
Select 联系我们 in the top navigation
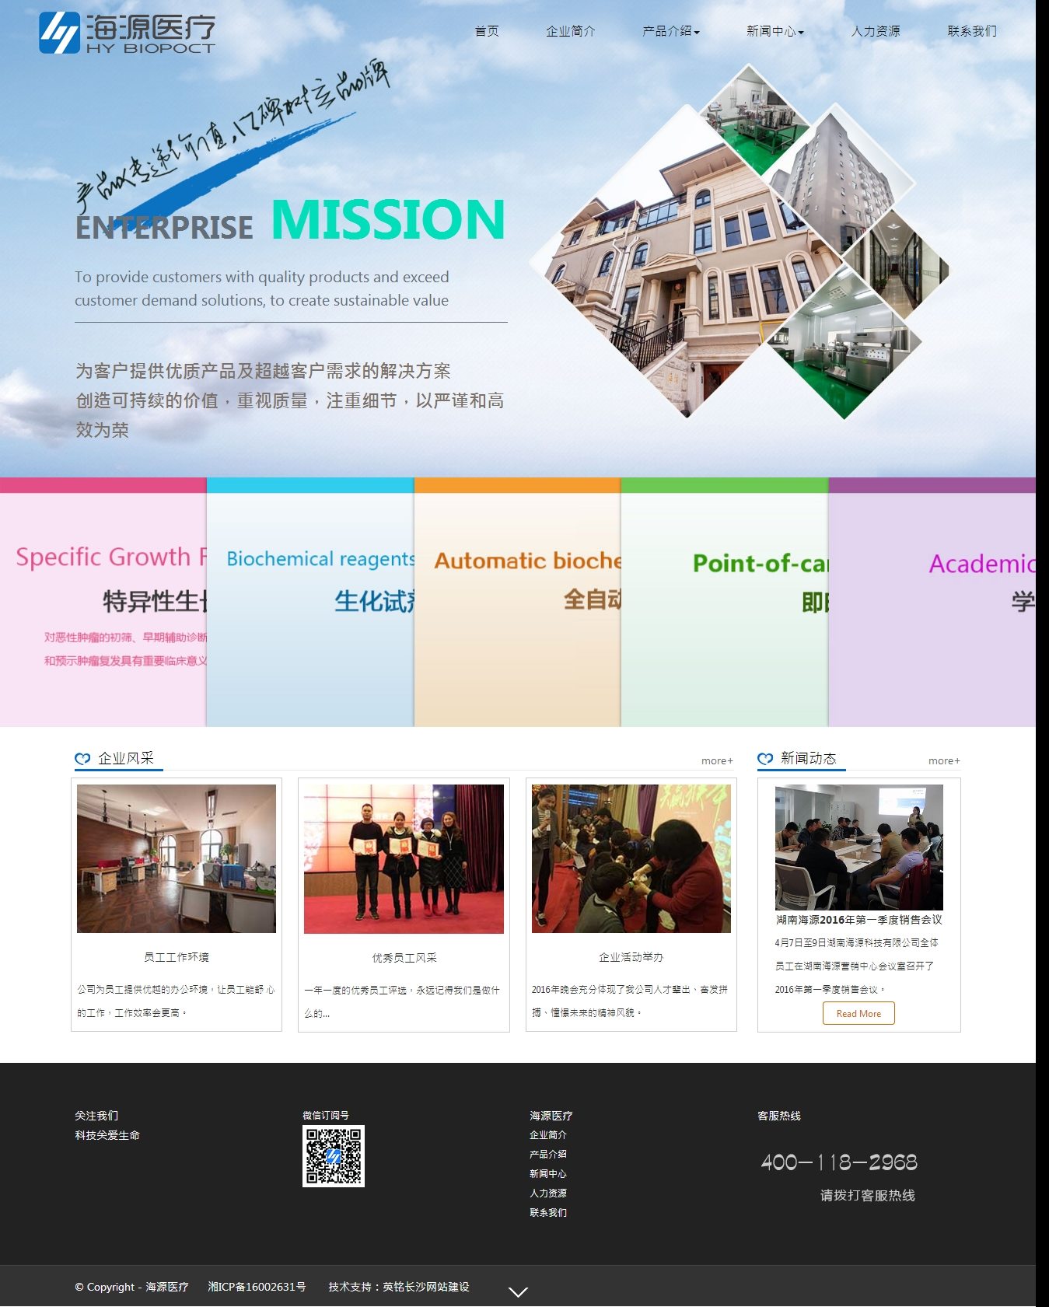pos(971,31)
